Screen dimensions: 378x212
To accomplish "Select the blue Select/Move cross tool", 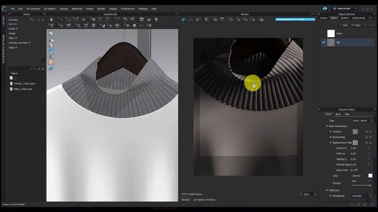I will tap(61, 19).
